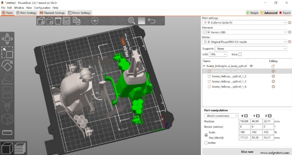This screenshot has height=155, width=292.
Task: Select the Rotate gizmo tool
Action: (x=7, y=66)
